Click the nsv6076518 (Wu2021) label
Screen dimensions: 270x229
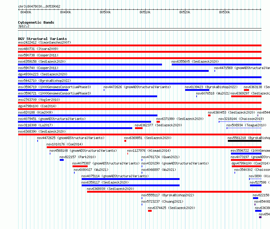click(213, 93)
